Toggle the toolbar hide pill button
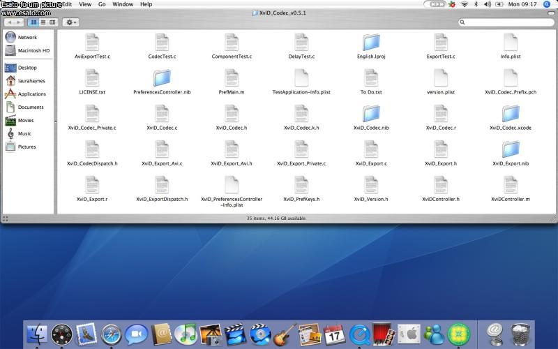 pyautogui.click(x=551, y=13)
